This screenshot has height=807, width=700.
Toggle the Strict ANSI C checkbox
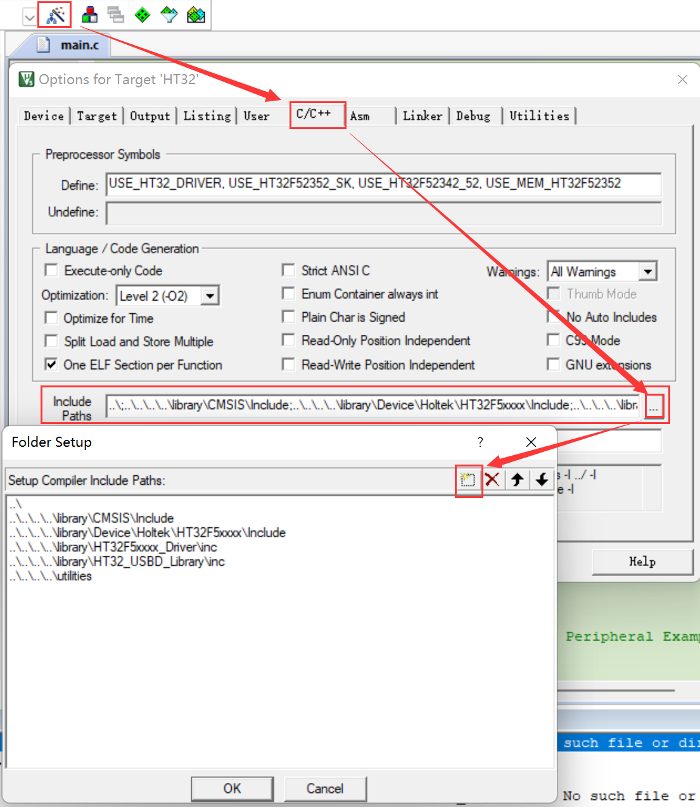tap(288, 270)
